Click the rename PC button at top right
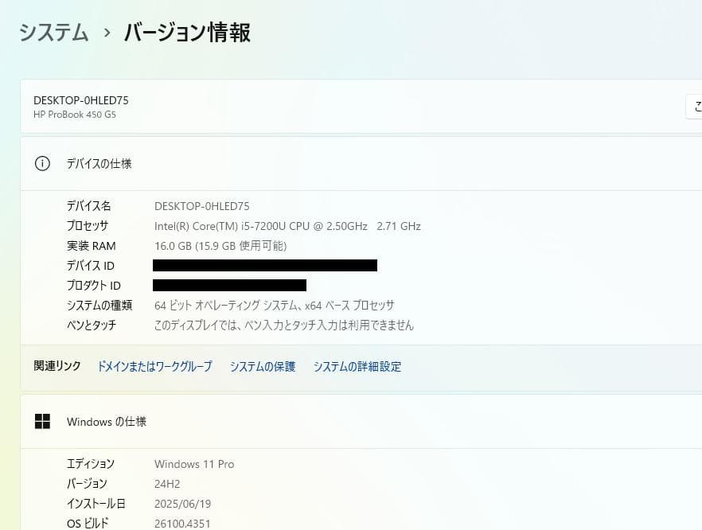 pos(696,106)
